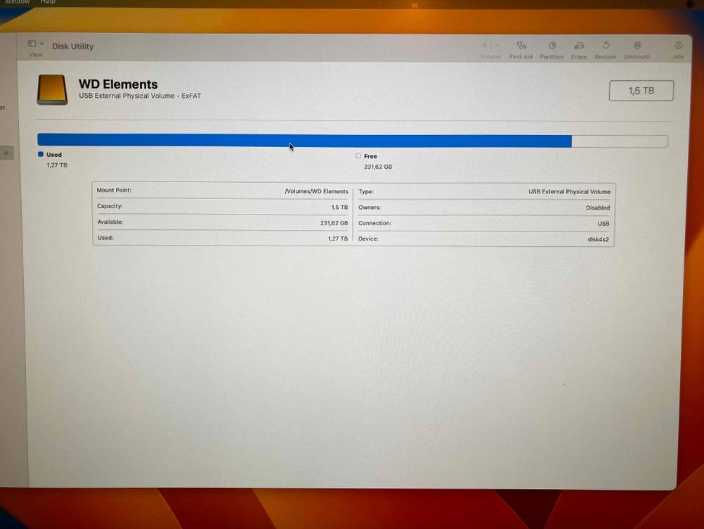Viewport: 704px width, 529px height.
Task: Open the Partition tool
Action: pos(552,46)
